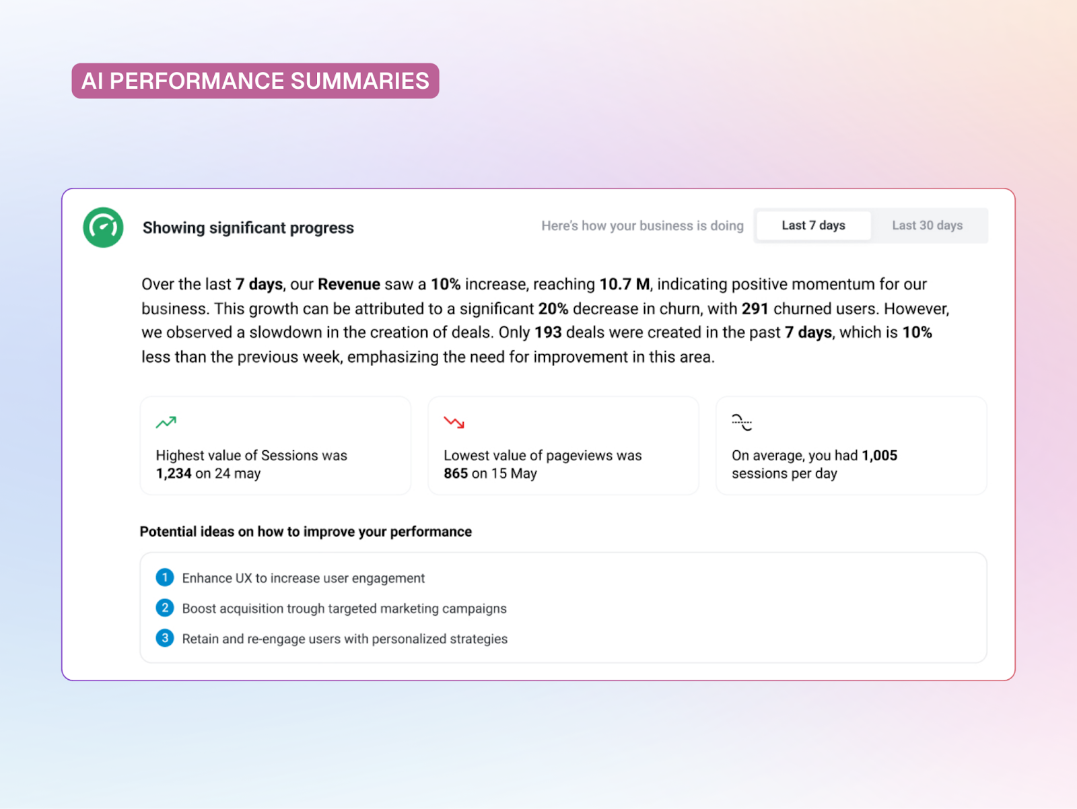Click the green speedometer gauge icon
Screen dimensions: 1077x809
[x=103, y=227]
